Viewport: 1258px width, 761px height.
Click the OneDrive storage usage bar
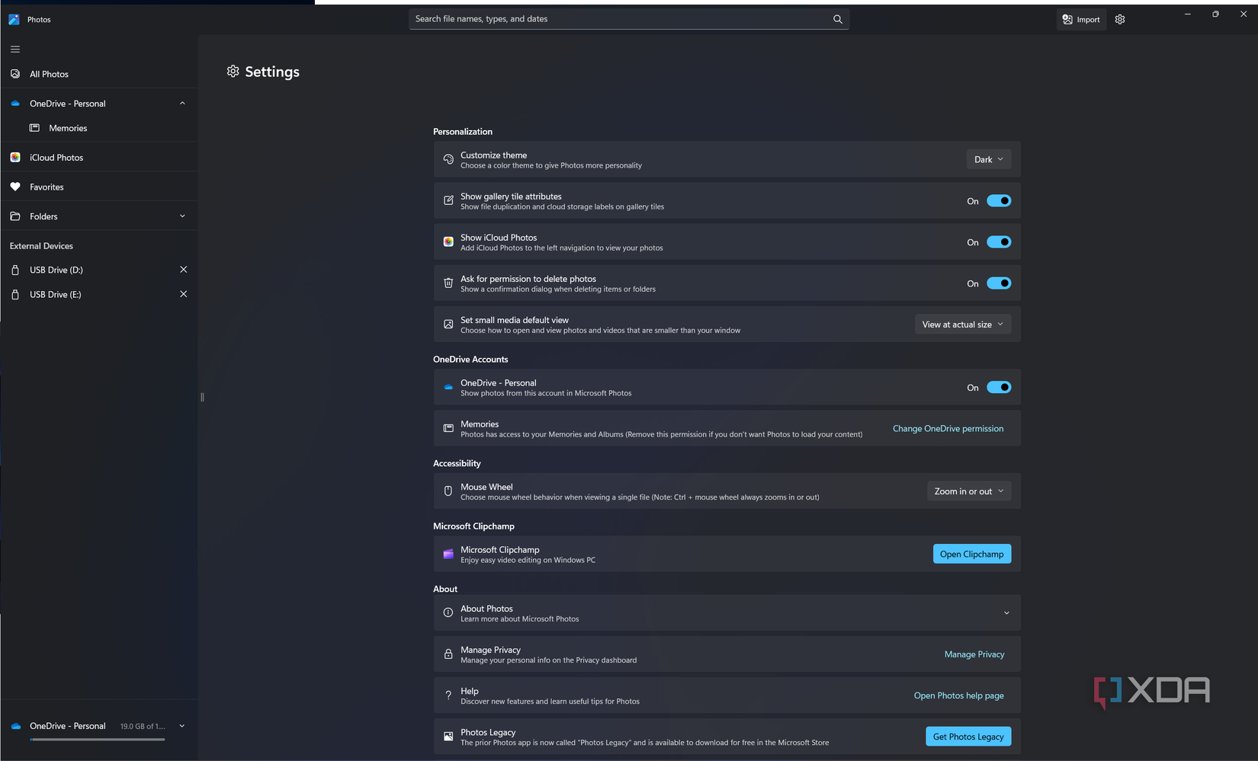click(x=98, y=739)
